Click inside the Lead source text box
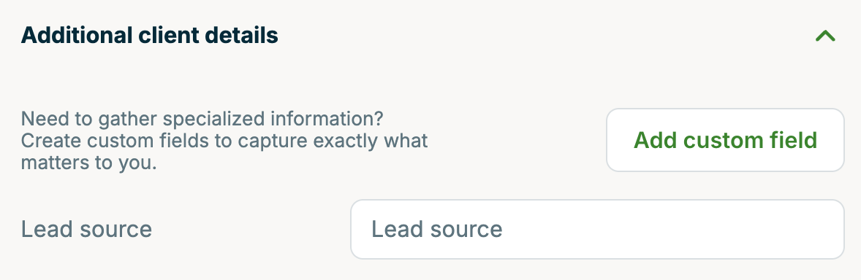Image resolution: width=861 pixels, height=280 pixels. click(597, 229)
